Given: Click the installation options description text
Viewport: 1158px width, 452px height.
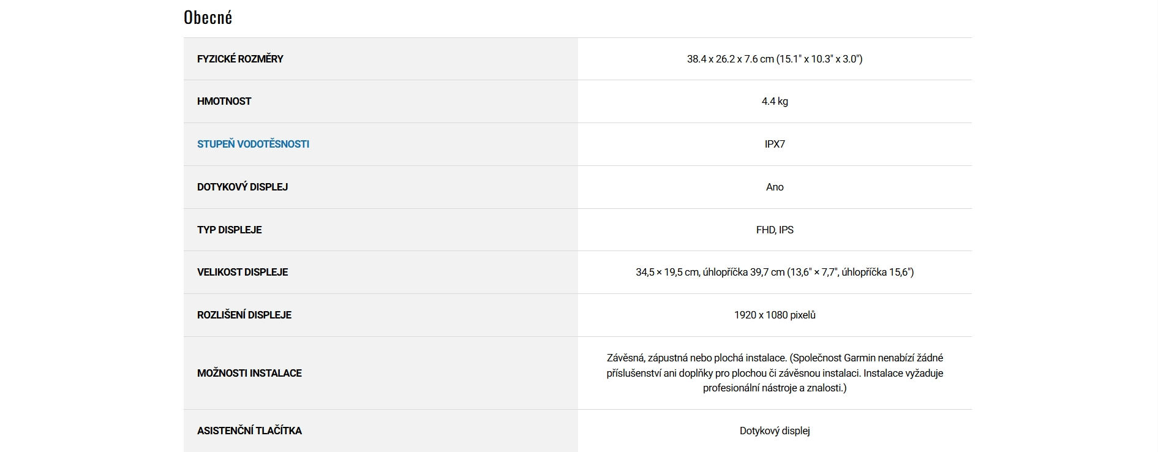Looking at the screenshot, I should [775, 373].
